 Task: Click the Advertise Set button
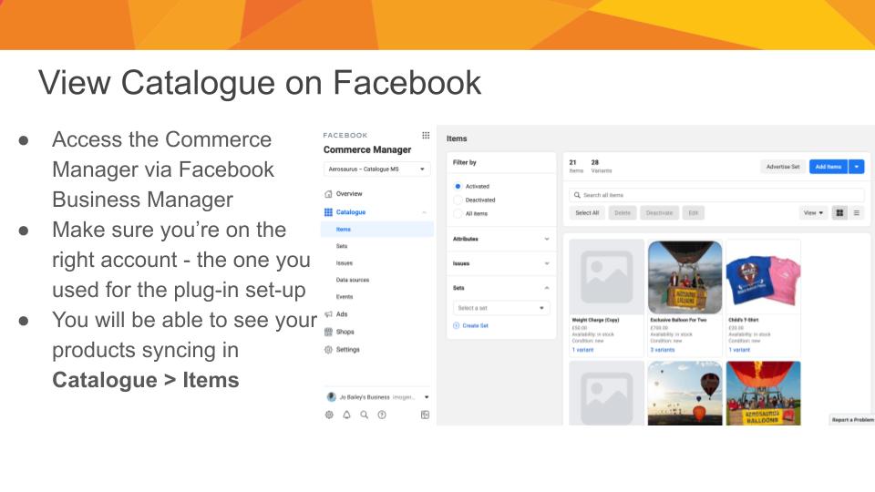click(783, 166)
